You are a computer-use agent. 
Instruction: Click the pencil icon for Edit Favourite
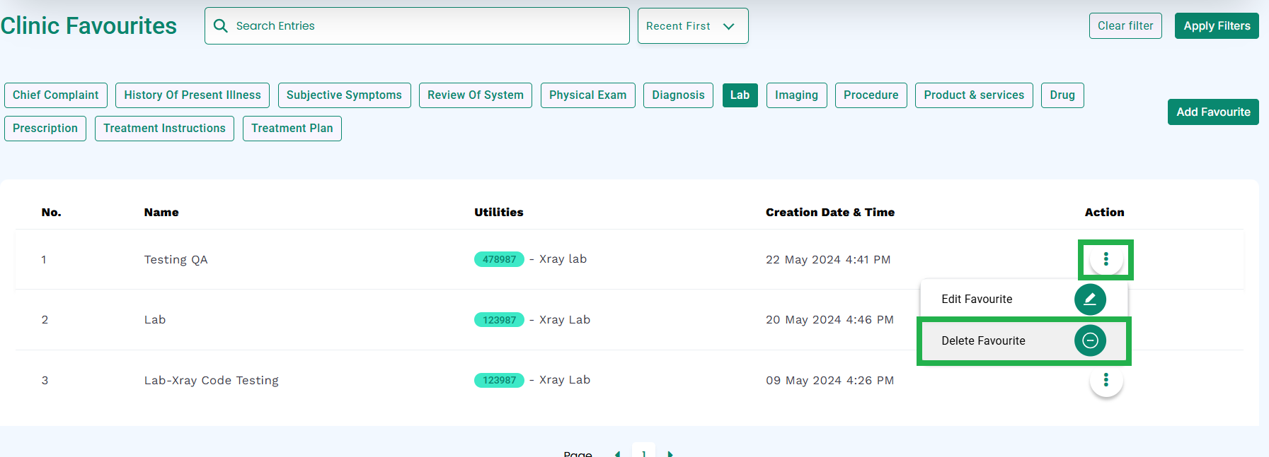click(1090, 299)
